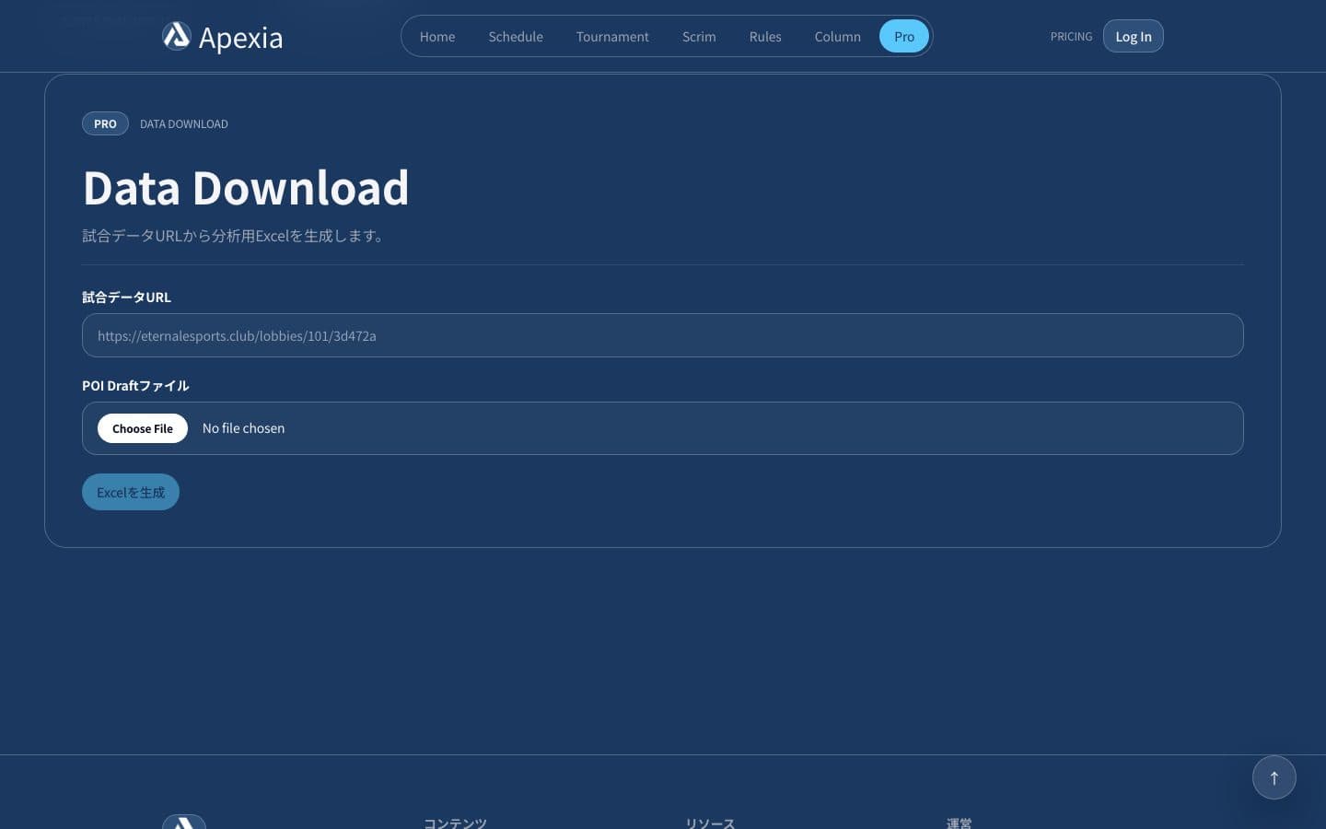Click the No file chosen text
The image size is (1326, 829).
click(x=243, y=428)
